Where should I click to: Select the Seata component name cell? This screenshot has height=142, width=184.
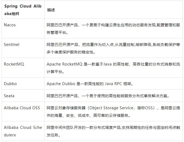[x=9, y=96]
